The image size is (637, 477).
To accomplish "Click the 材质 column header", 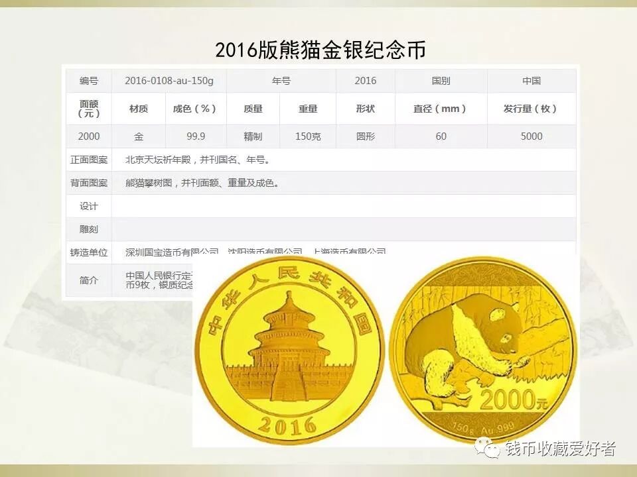I will pos(139,109).
